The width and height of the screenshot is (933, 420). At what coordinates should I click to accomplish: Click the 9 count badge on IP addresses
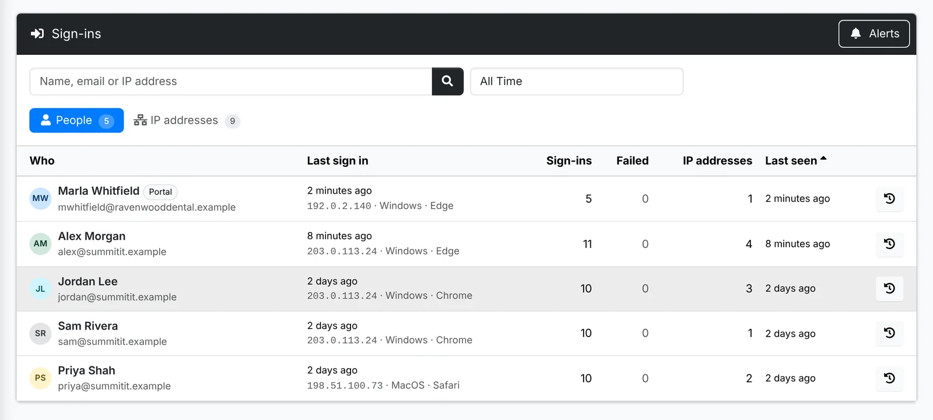232,121
